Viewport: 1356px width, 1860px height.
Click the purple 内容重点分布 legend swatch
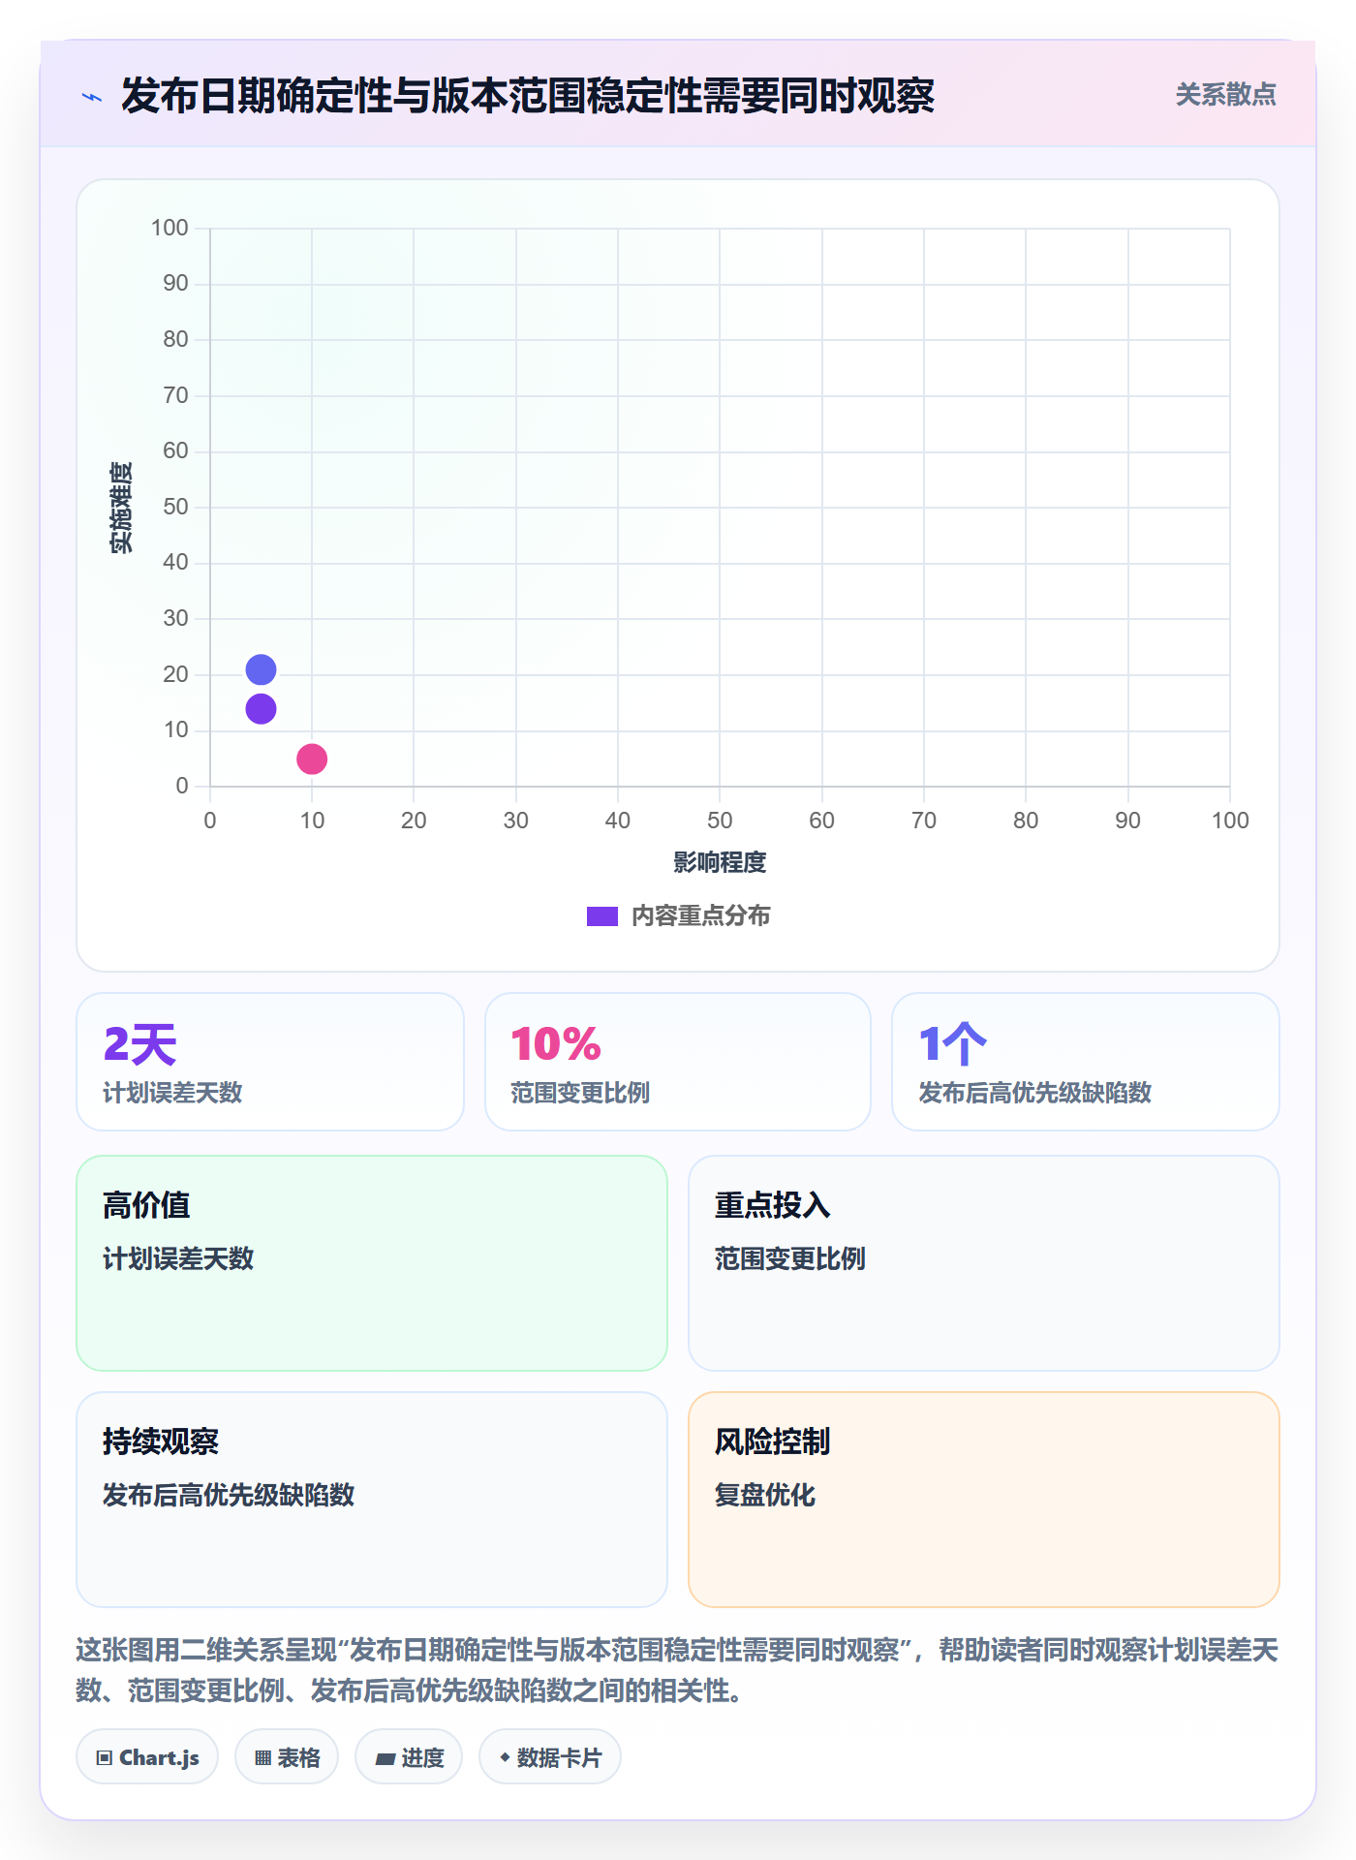pos(601,916)
